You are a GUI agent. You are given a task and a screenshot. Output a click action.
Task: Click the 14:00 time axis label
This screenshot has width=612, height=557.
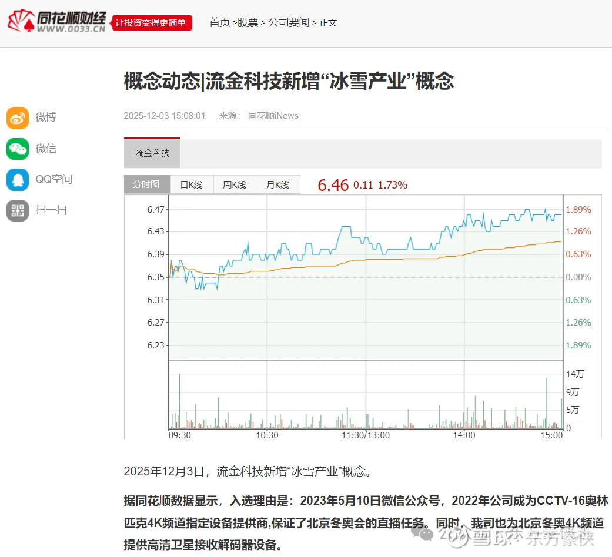(x=464, y=435)
